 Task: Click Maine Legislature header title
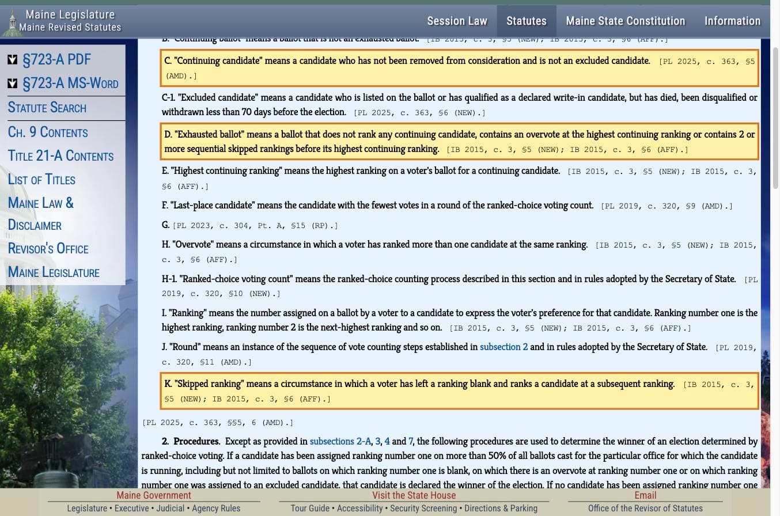70,14
